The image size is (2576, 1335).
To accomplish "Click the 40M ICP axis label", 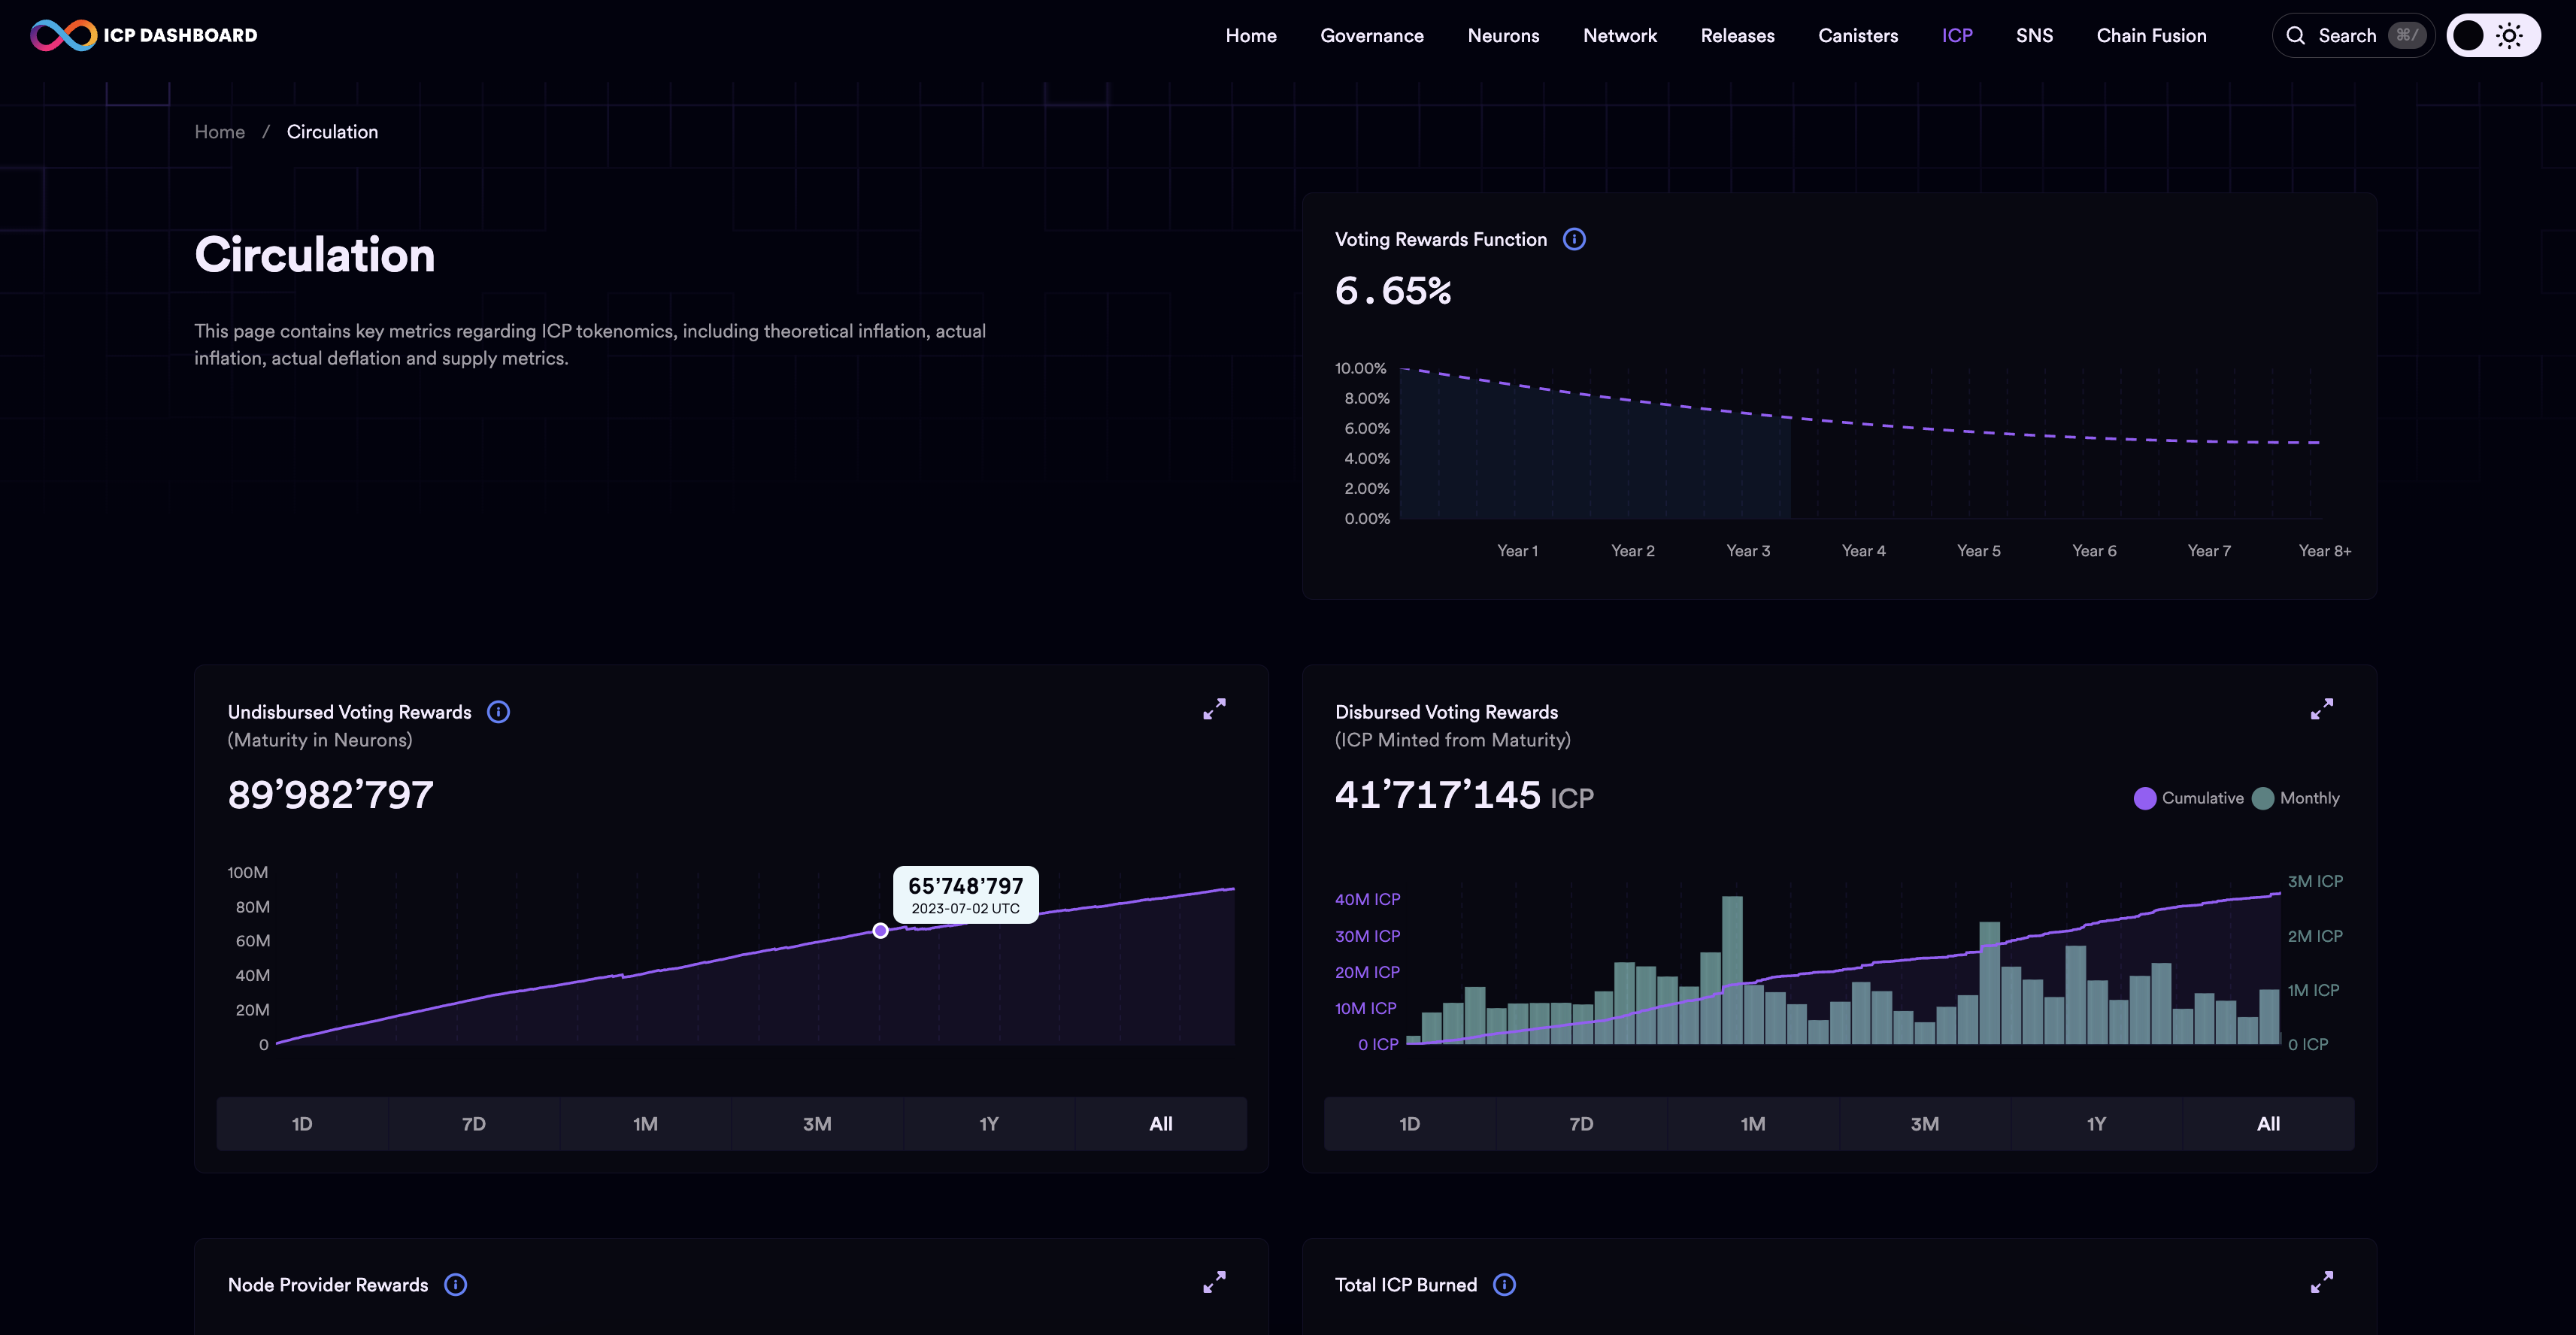I will tap(1367, 899).
